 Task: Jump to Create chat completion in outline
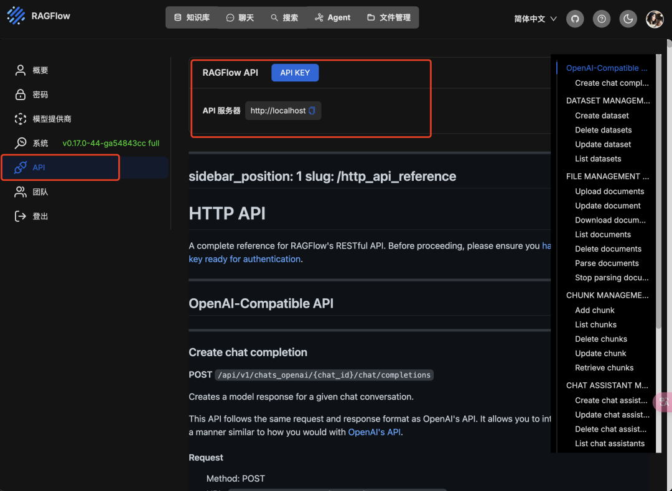(612, 83)
